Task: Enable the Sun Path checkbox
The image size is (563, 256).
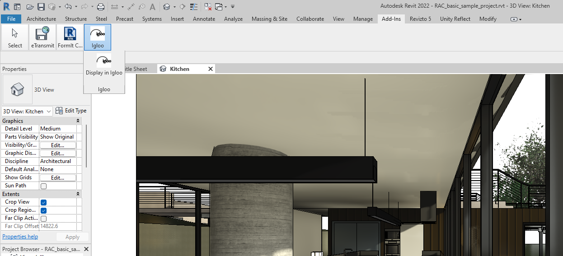Action: pos(44,186)
